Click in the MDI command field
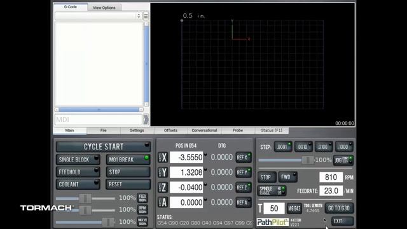Screen dimensions: 407x229 click(99, 120)
